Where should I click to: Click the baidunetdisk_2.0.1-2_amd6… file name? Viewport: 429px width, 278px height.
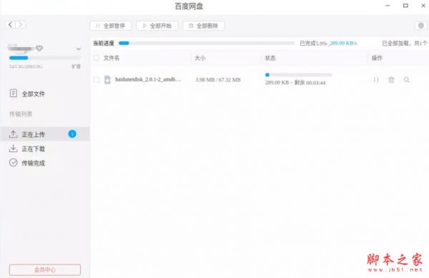point(148,79)
